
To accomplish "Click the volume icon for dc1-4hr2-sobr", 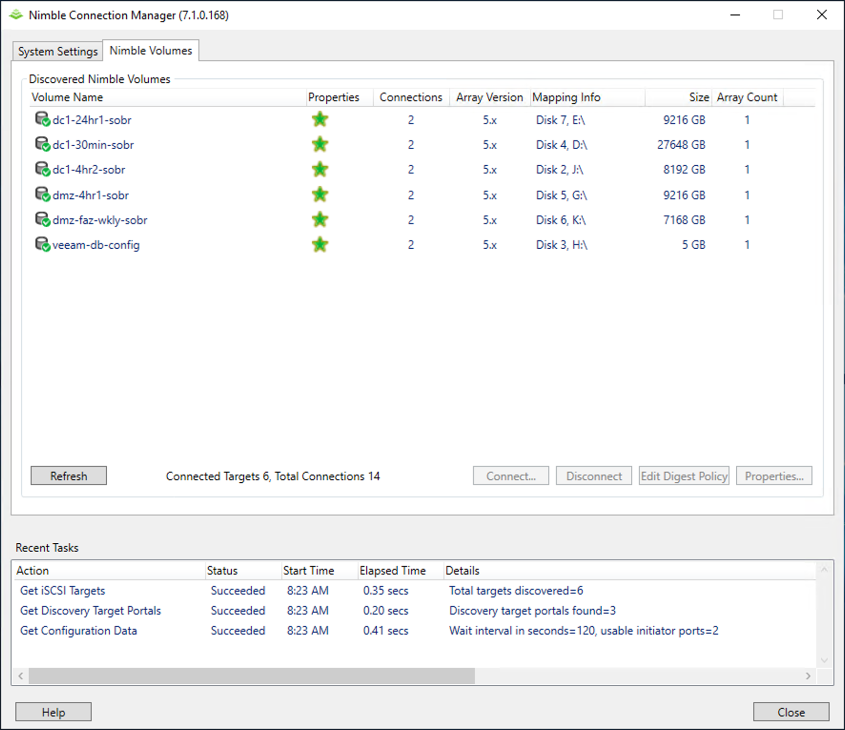I will click(42, 168).
